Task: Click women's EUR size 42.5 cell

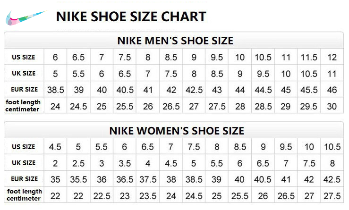Action: coord(332,179)
